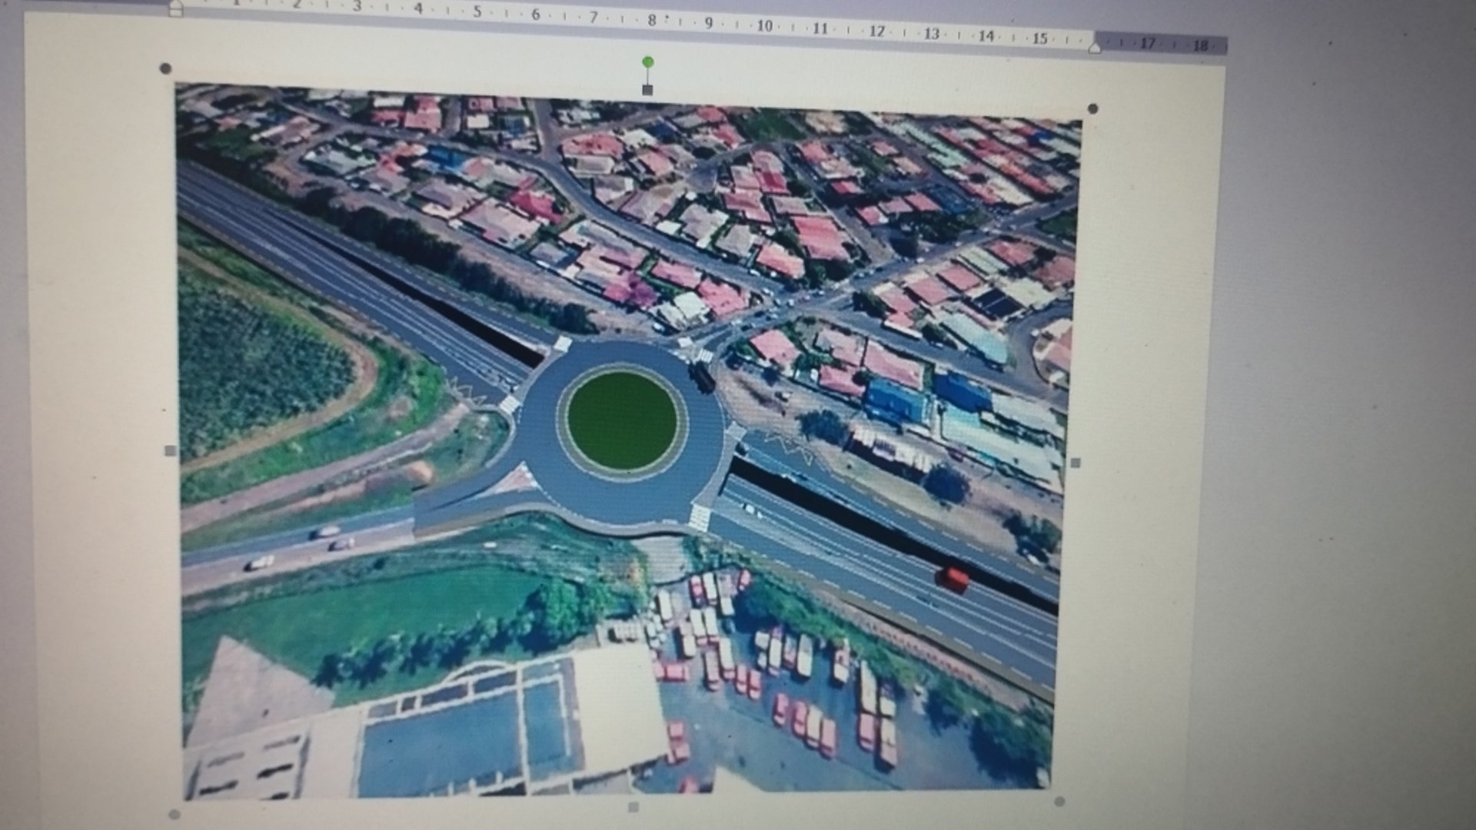Select the bottom-center square sizing handle
Viewport: 1476px width, 830px height.
[x=633, y=807]
